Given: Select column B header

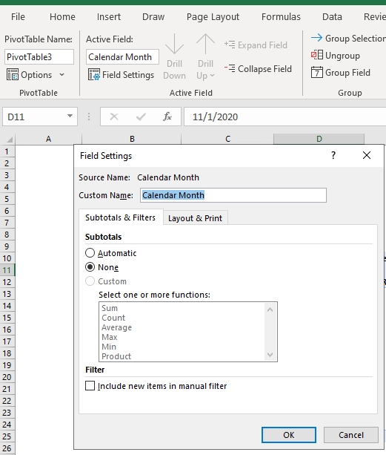Looking at the screenshot, I should pos(132,139).
